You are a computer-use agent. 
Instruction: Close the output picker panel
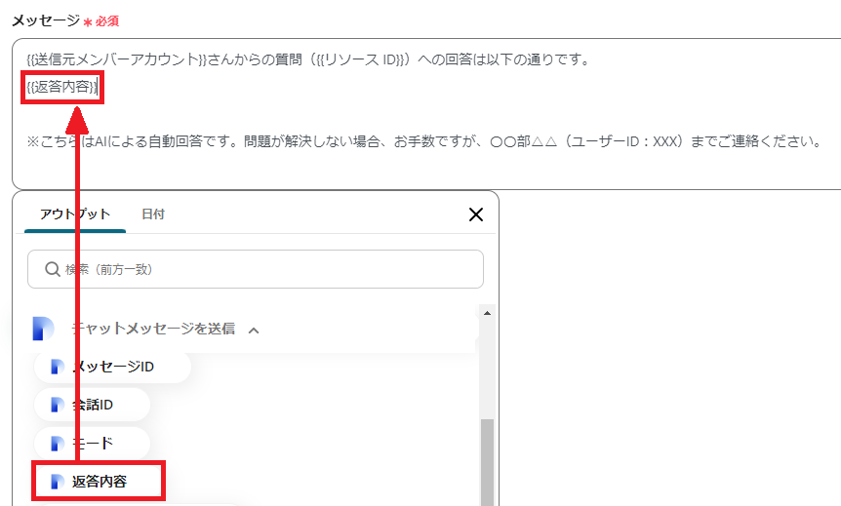click(476, 214)
